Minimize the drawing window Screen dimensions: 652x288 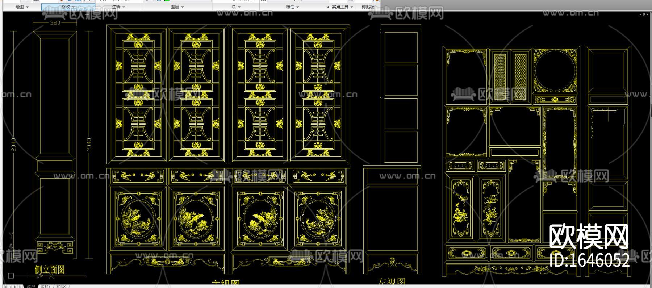(640, 14)
